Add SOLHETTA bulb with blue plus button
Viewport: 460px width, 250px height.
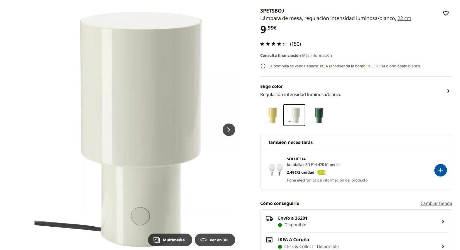440,170
